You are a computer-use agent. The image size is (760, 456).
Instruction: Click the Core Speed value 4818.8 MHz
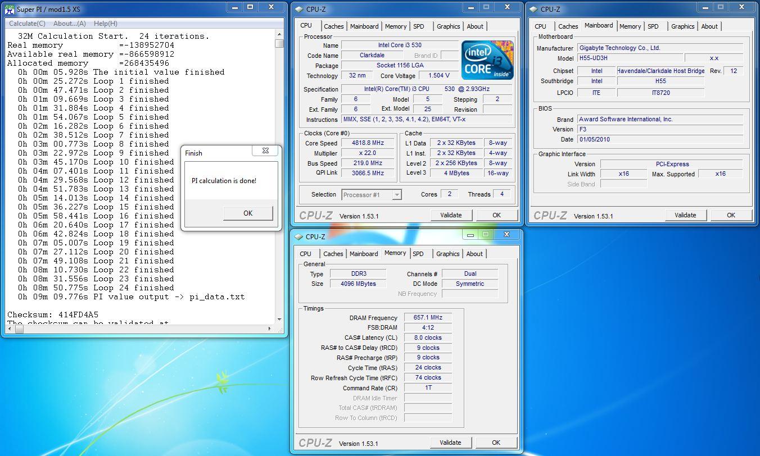point(367,143)
